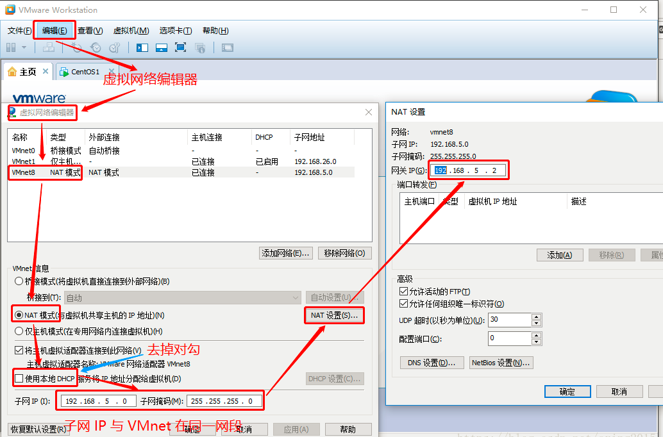
Task: Select the VMnet0 row
Action: (x=181, y=151)
